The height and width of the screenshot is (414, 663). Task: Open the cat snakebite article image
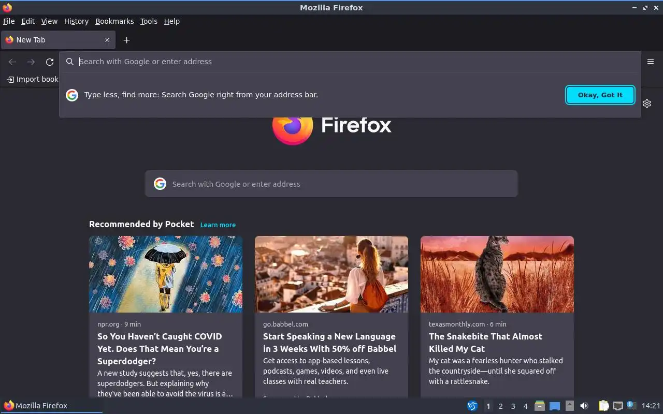[x=497, y=274]
